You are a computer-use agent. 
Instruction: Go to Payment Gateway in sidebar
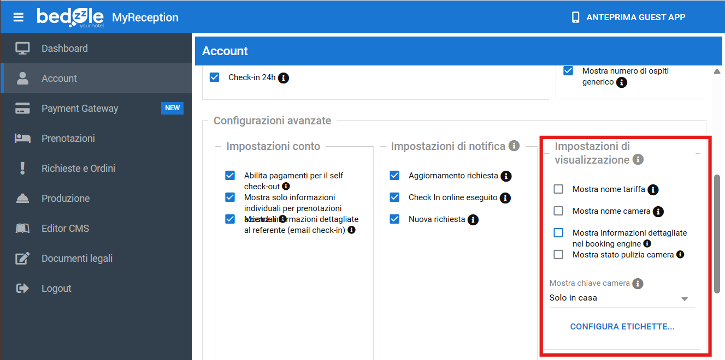(80, 109)
